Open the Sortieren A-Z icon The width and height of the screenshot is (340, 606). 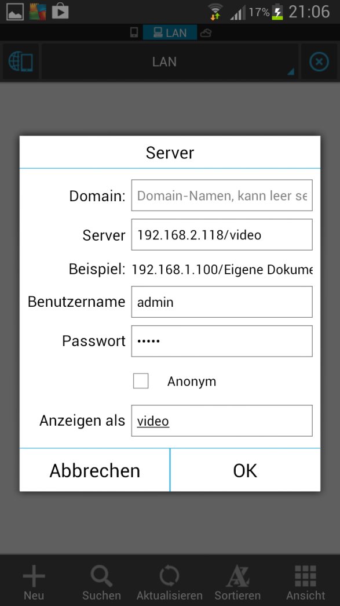[237, 576]
